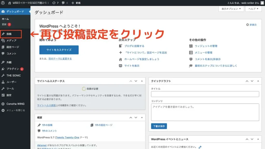Click the THE SONIC wrench icon
The width and height of the screenshot is (265, 149).
click(3, 76)
